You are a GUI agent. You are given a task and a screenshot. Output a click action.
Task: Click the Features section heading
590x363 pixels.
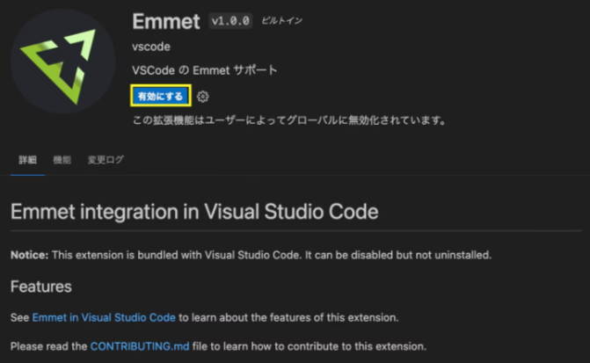pyautogui.click(x=40, y=287)
